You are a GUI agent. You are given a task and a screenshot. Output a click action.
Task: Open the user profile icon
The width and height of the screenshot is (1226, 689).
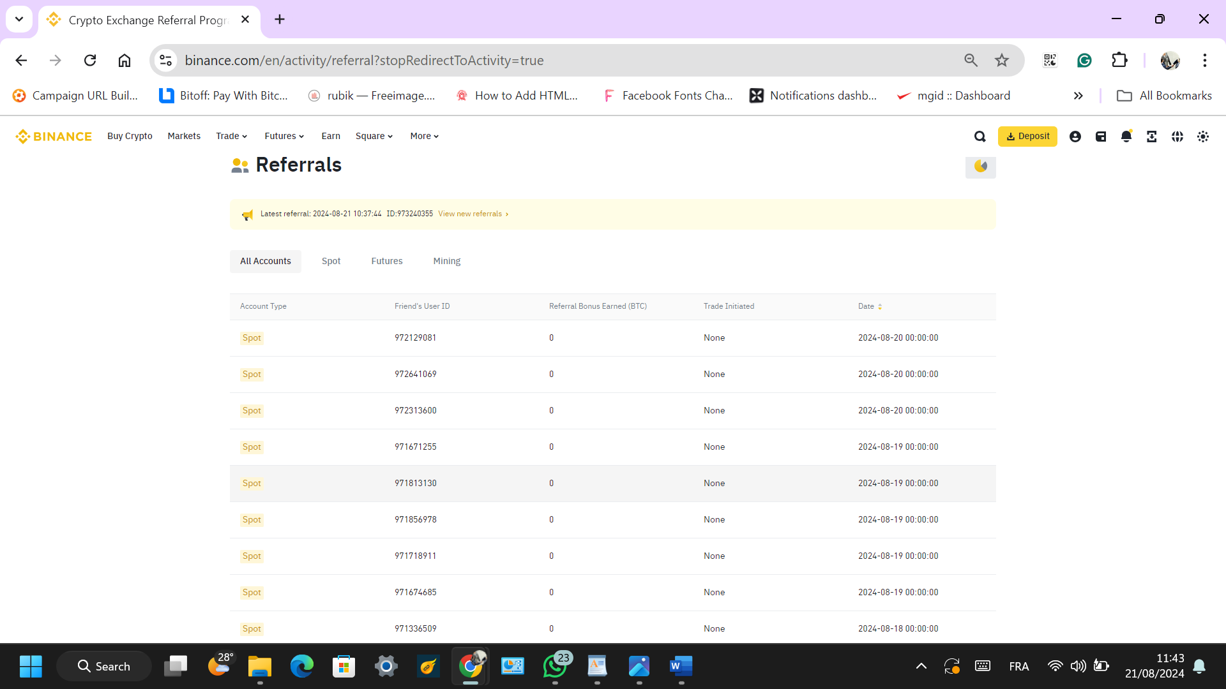(x=1075, y=137)
